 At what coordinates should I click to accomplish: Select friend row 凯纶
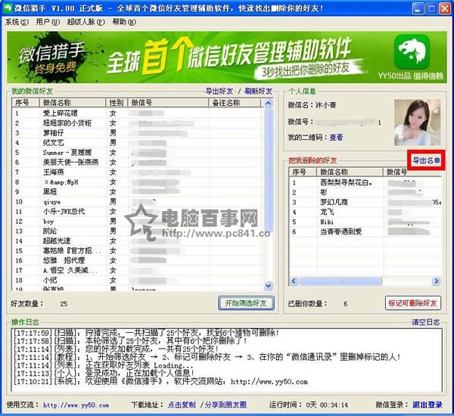(x=137, y=231)
